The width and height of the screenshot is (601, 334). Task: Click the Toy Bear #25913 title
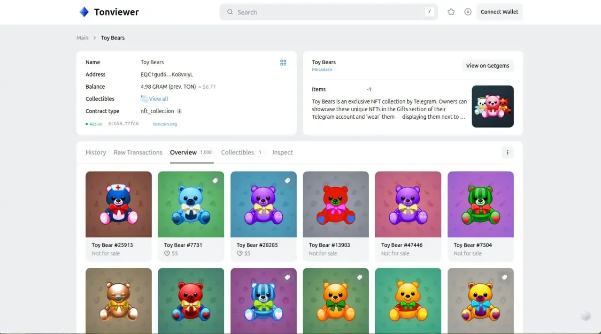[x=112, y=245]
